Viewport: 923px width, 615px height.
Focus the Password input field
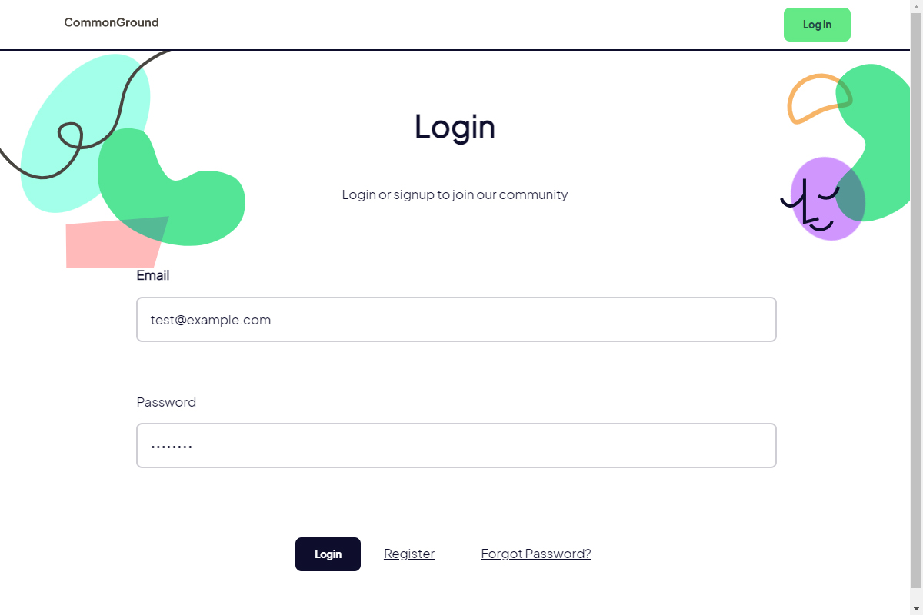coord(456,446)
